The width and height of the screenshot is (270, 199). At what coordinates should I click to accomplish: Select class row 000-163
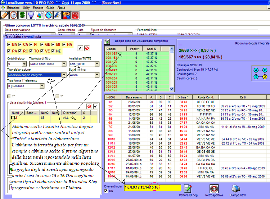(x=137, y=58)
